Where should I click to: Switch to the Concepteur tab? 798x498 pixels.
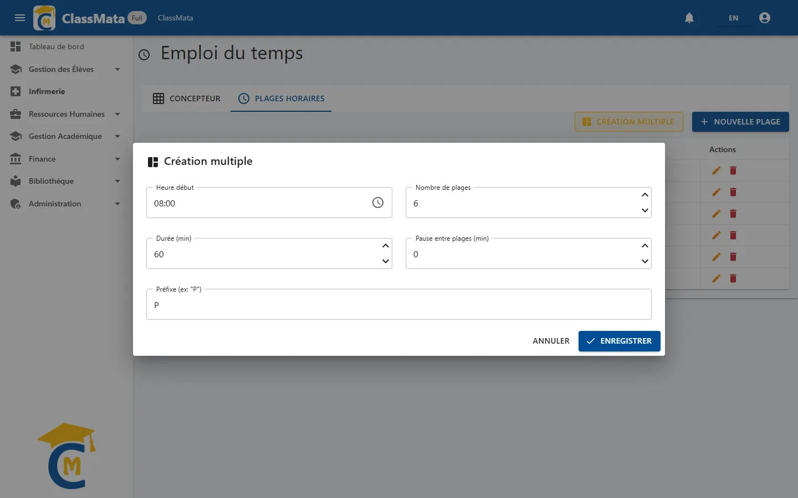(187, 98)
